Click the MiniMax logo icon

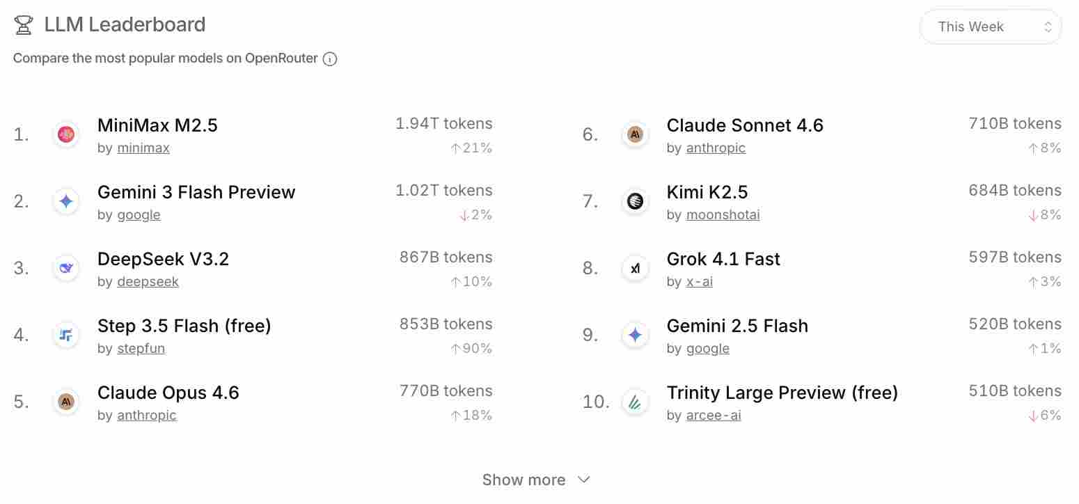66,135
